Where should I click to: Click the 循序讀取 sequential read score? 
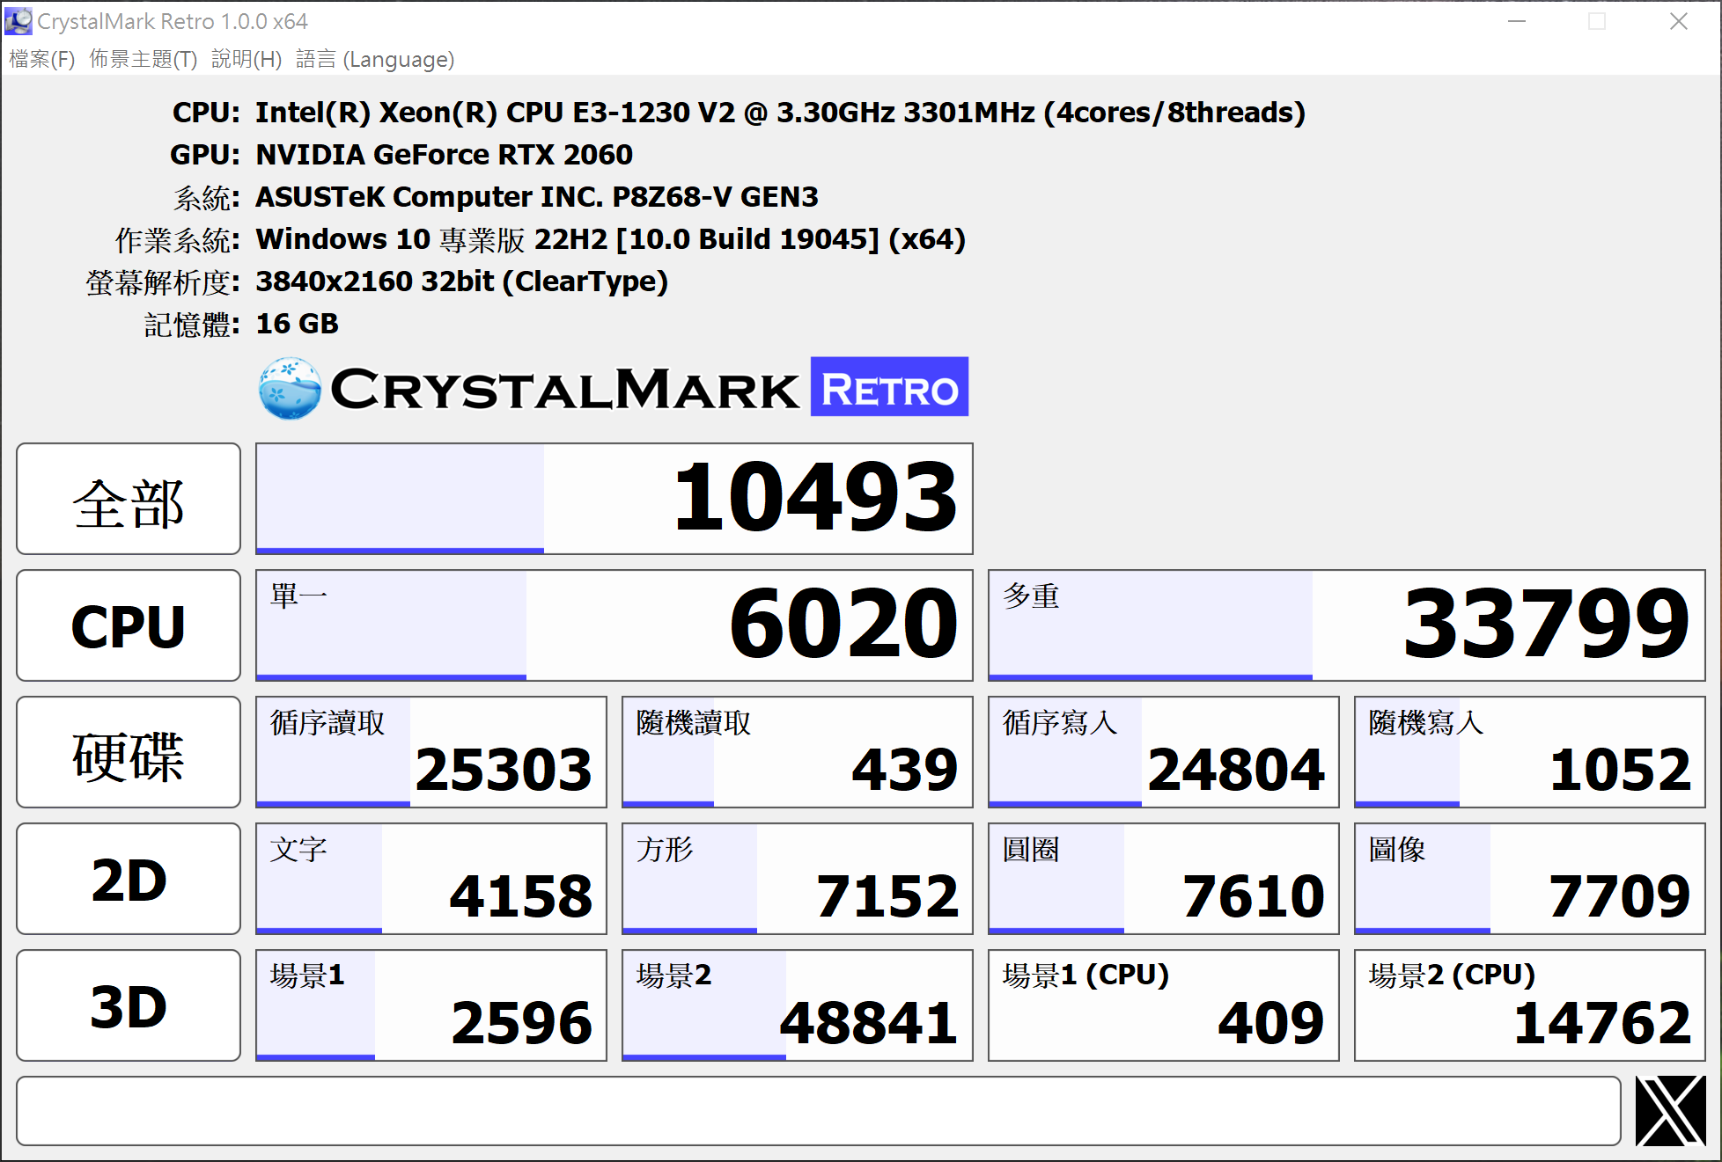[x=430, y=752]
